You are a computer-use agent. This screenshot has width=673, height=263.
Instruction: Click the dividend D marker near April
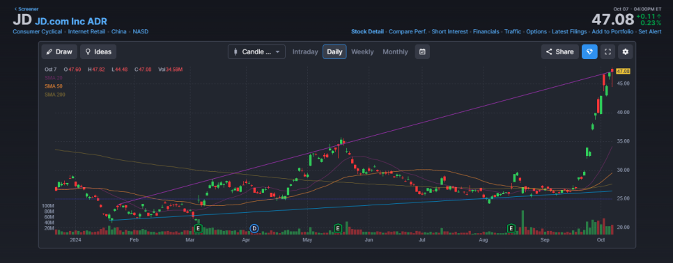tap(254, 228)
